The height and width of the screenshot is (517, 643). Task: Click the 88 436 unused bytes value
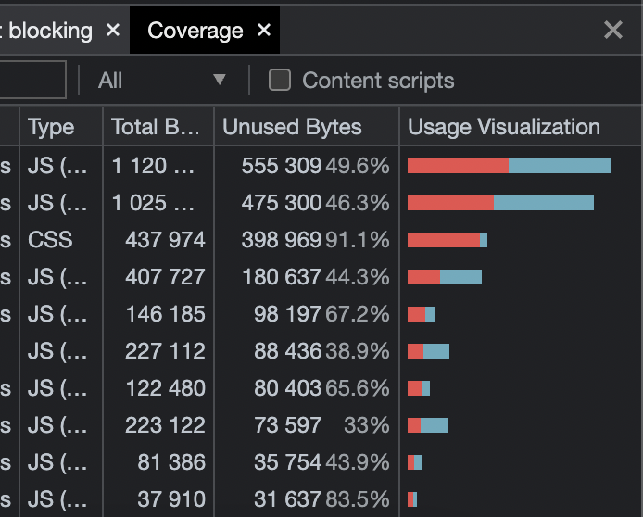[287, 351]
